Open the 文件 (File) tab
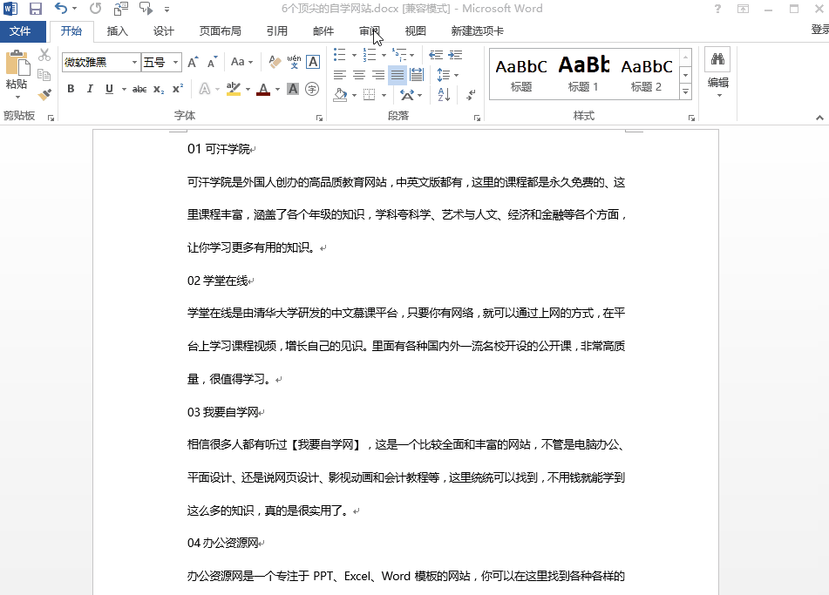Image resolution: width=829 pixels, height=595 pixels. point(21,31)
